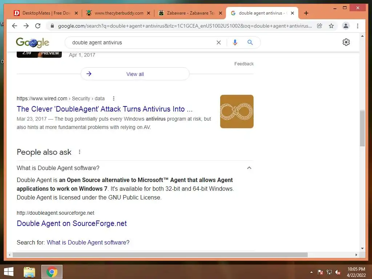
Task: Collapse the What is Double Agent software question
Action: (249, 168)
